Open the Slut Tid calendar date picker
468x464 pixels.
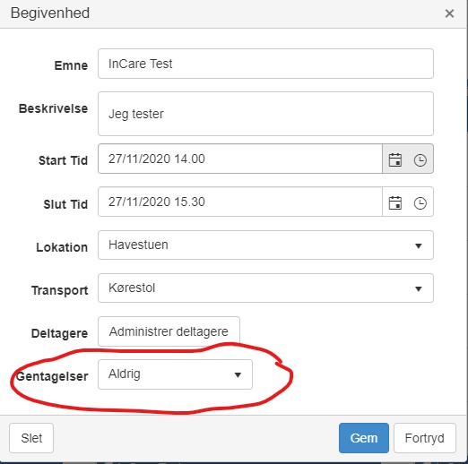(395, 203)
